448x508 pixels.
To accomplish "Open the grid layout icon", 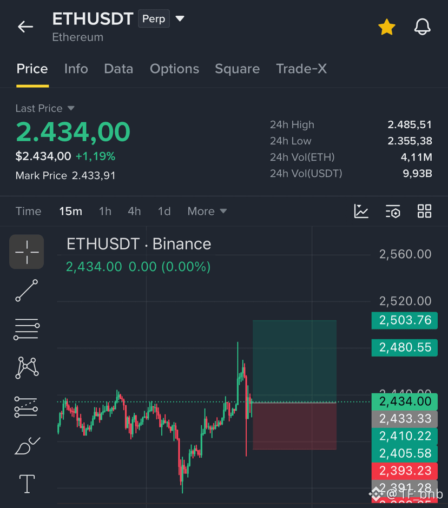I will tap(424, 211).
